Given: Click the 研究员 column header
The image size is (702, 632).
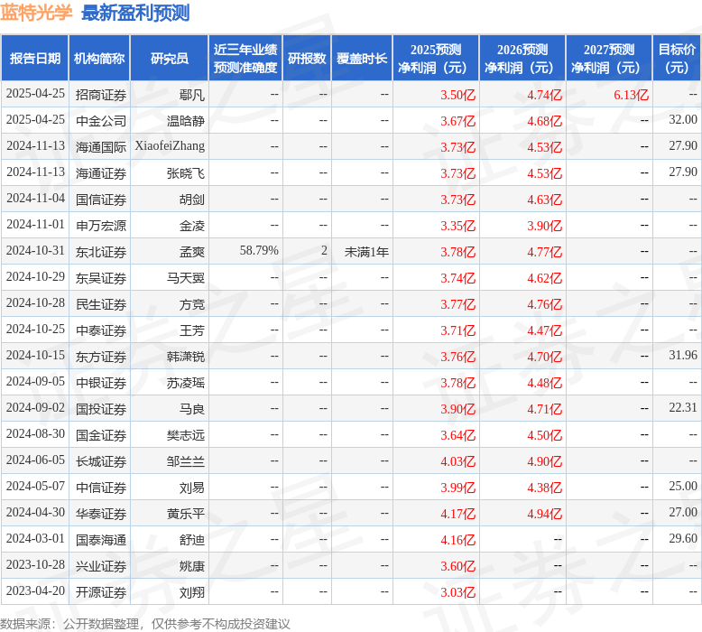Looking at the screenshot, I should pos(170,58).
